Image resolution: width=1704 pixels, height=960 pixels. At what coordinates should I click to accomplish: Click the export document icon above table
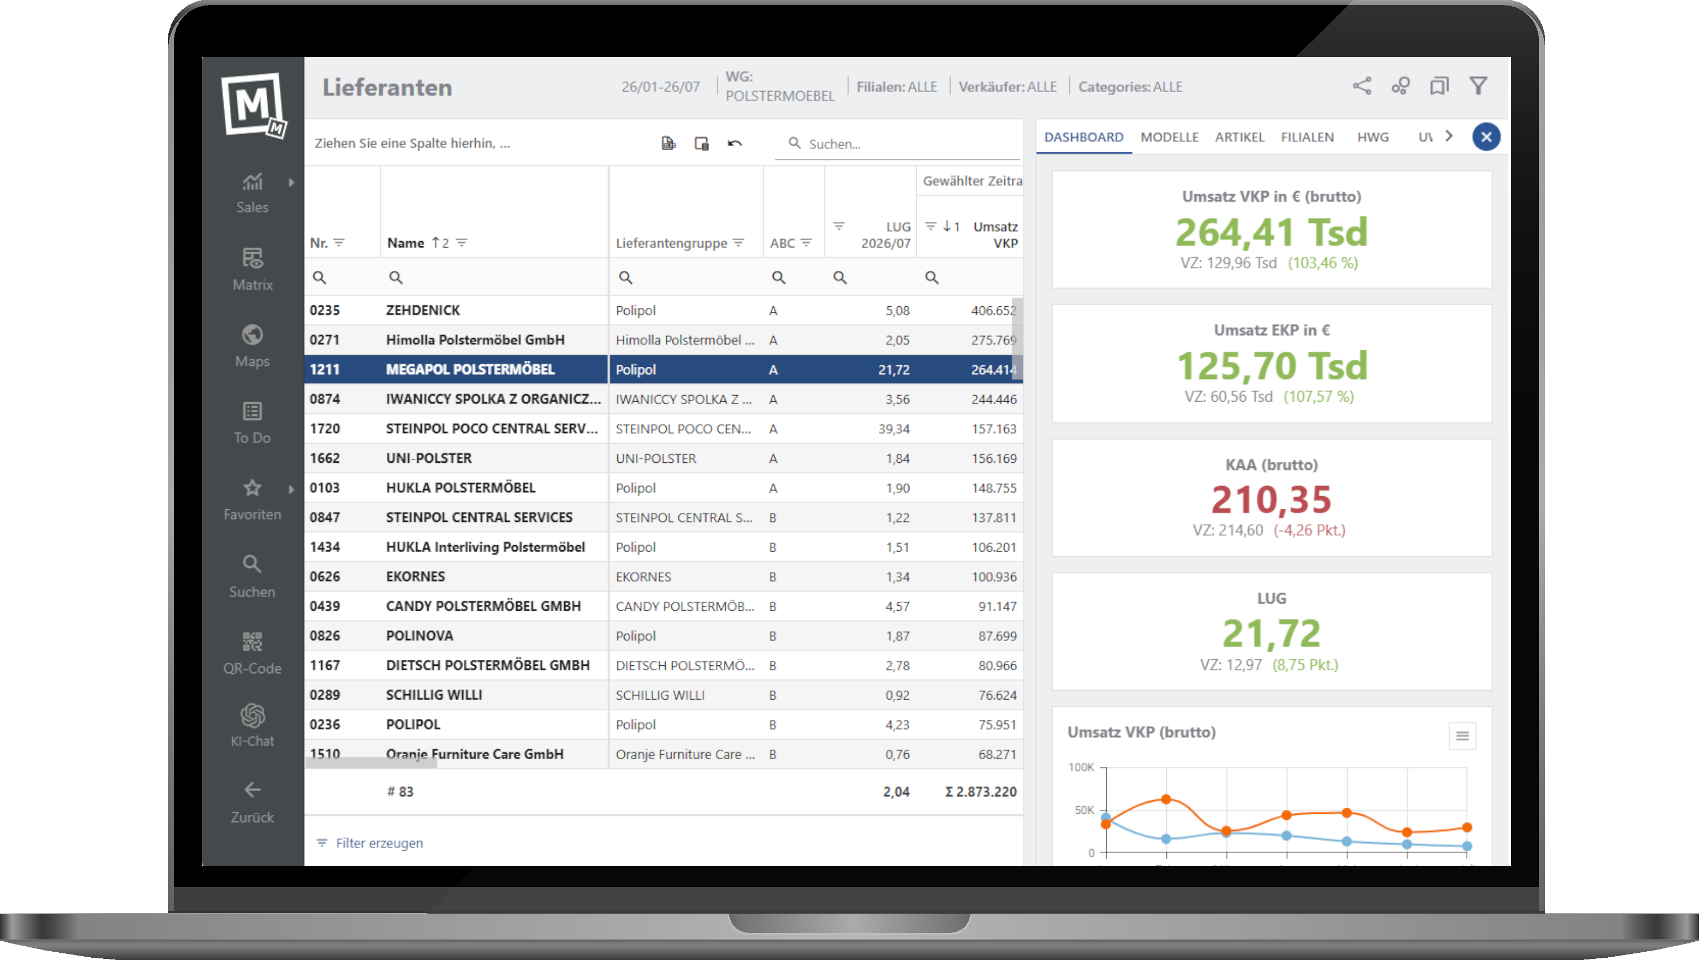tap(668, 143)
